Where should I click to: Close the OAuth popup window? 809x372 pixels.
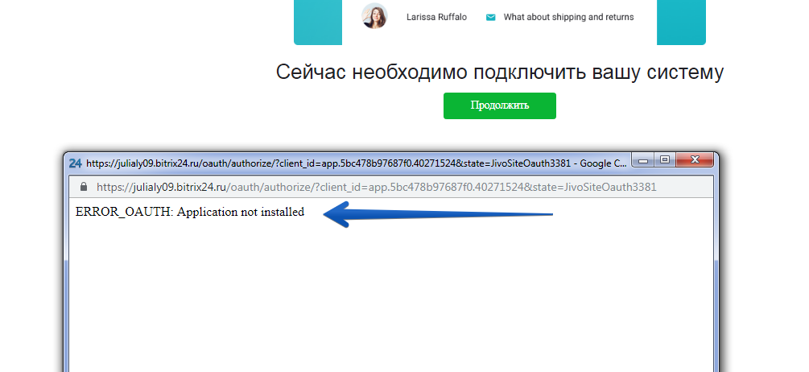click(x=695, y=160)
